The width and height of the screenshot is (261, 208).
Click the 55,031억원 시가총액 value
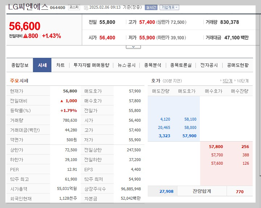tap(67, 188)
